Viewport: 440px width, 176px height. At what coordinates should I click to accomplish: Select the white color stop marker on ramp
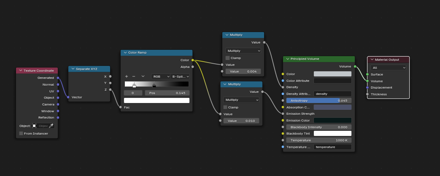tap(134, 86)
